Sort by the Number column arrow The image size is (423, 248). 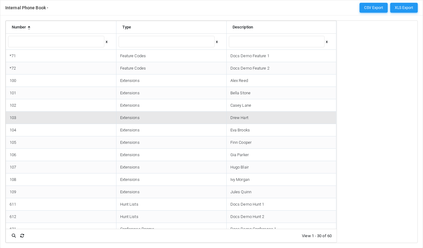point(29,27)
